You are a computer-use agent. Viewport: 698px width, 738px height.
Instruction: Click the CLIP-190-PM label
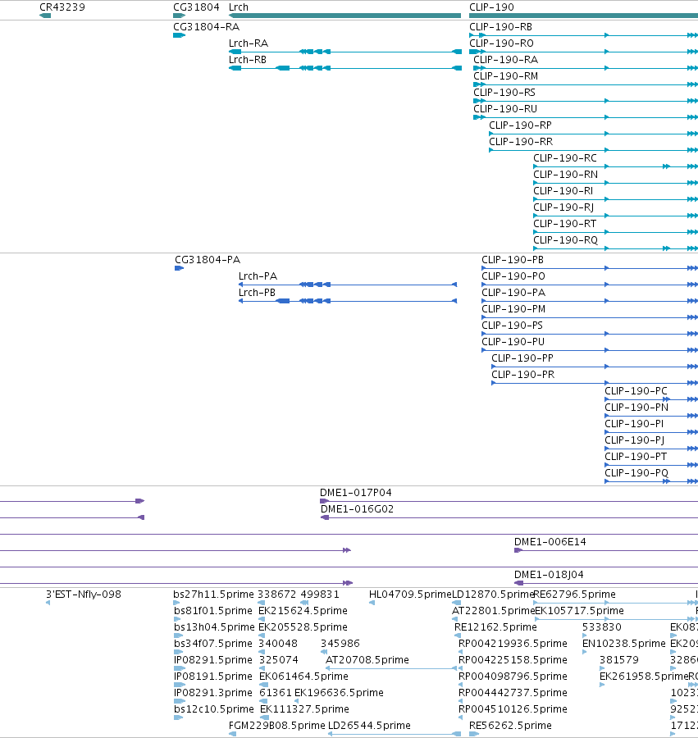(x=513, y=309)
